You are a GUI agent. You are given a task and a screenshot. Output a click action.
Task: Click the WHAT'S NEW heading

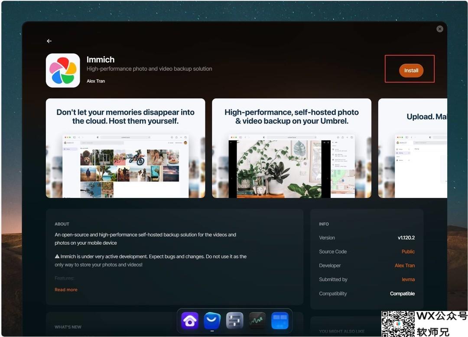pyautogui.click(x=68, y=327)
